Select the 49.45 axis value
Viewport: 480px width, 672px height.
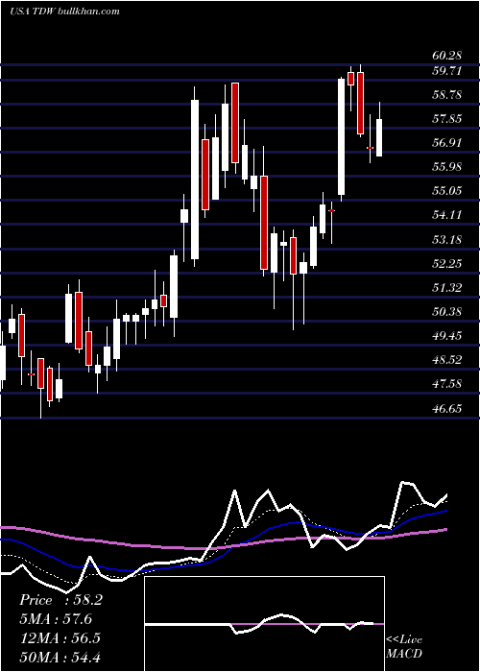pos(446,335)
